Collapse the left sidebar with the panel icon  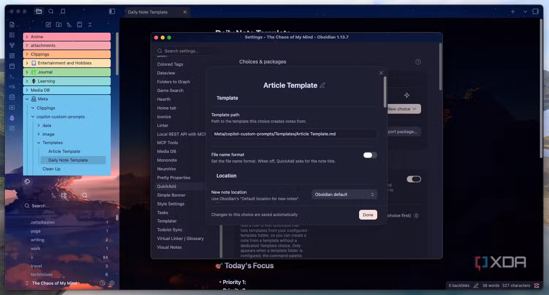click(x=112, y=12)
